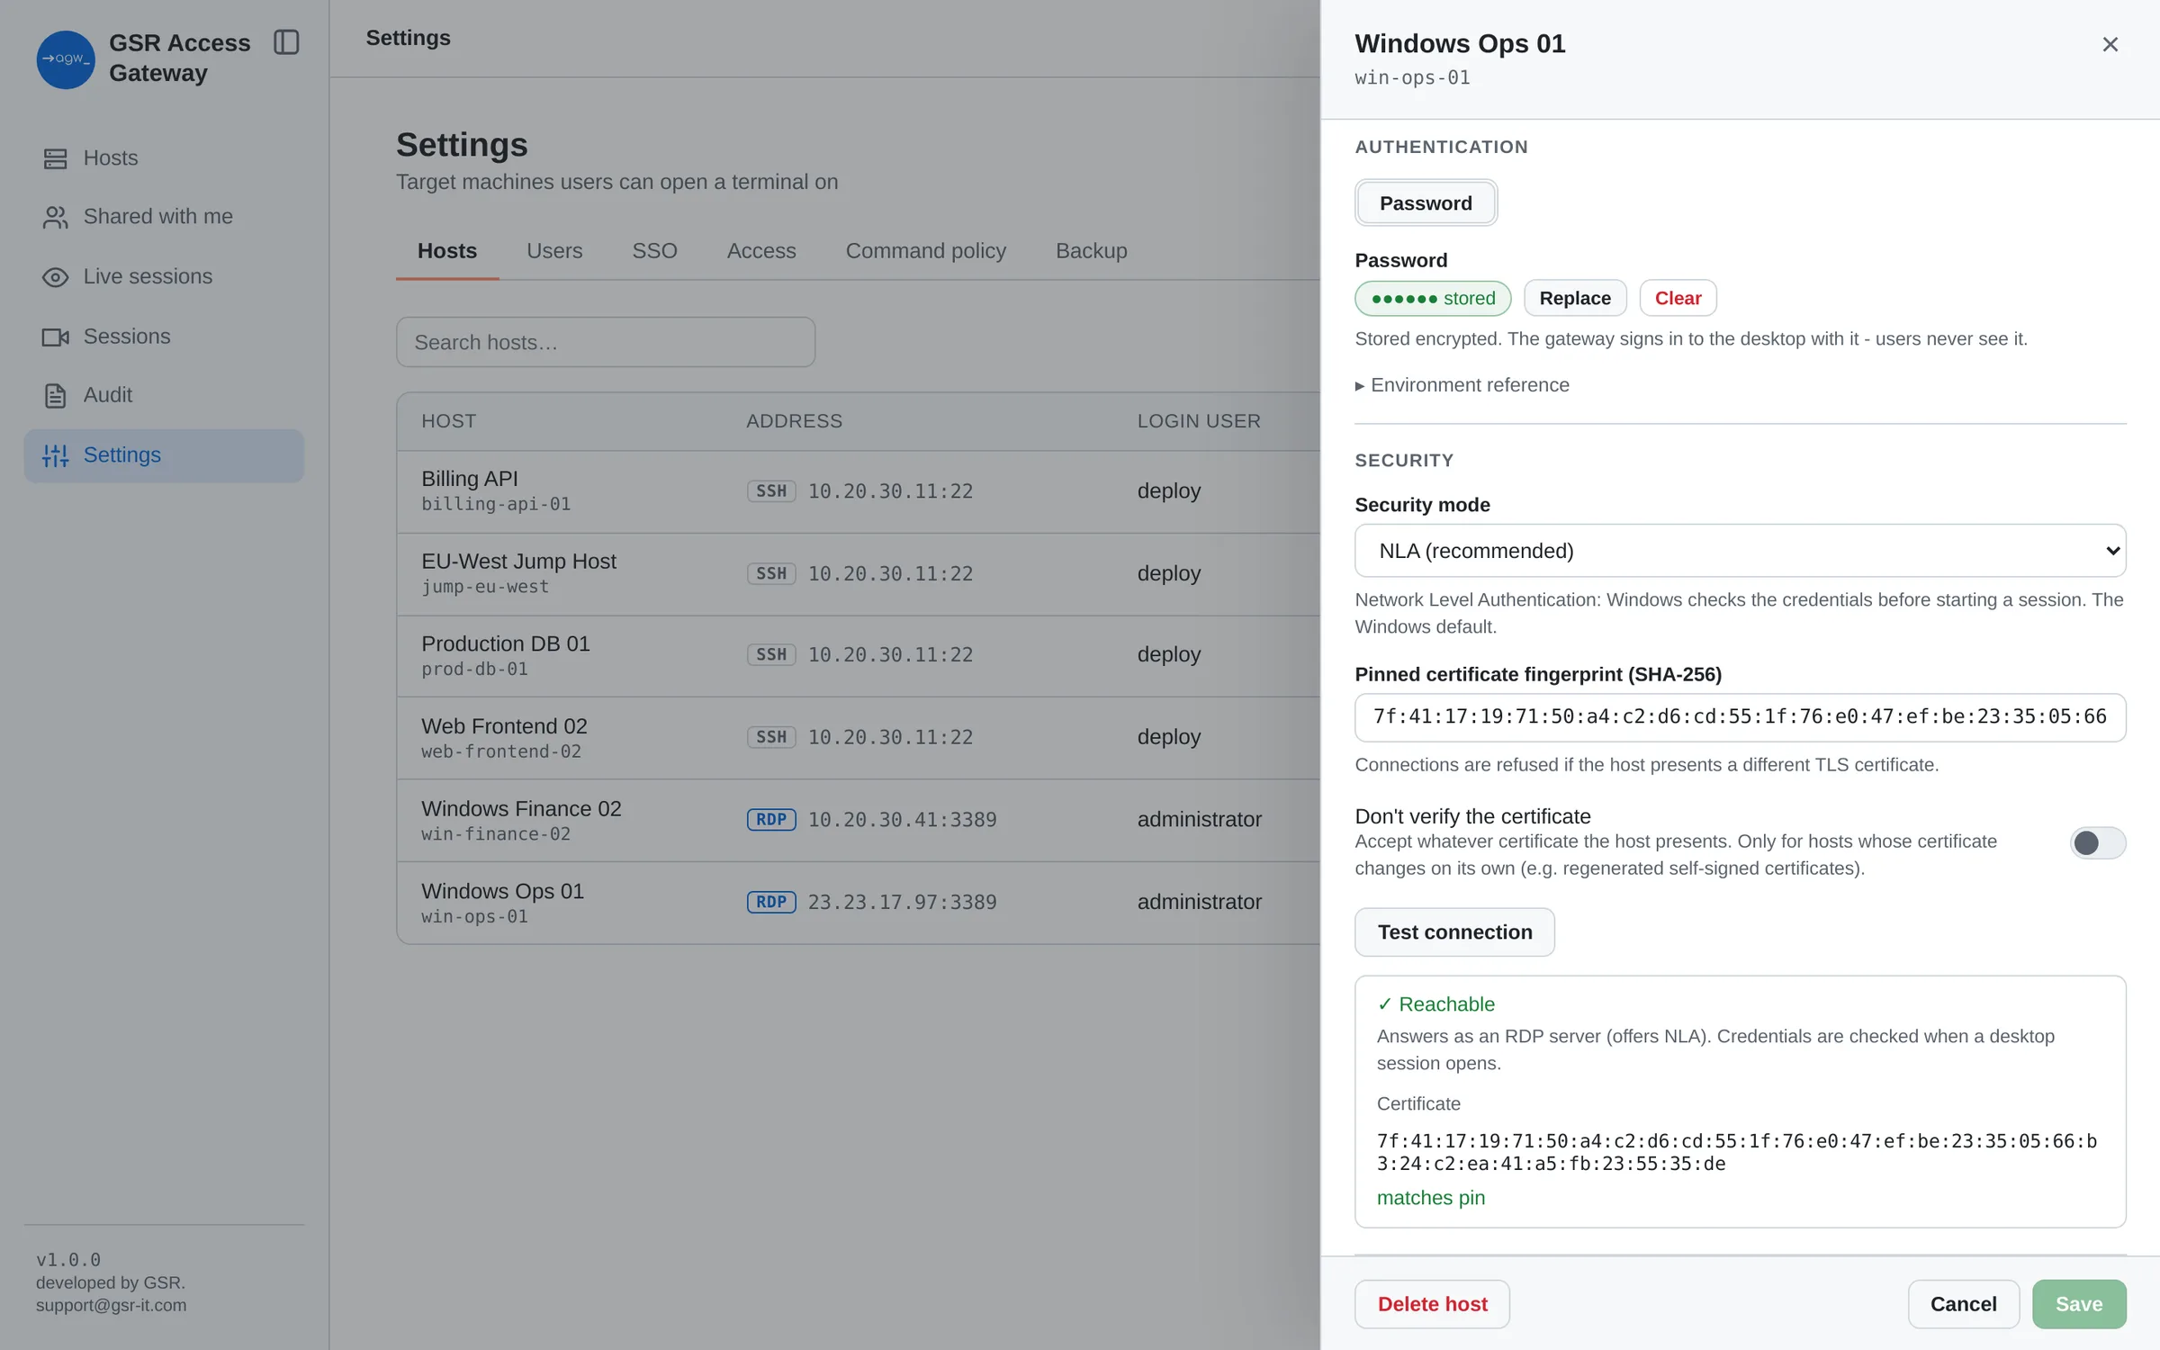Click the Delete host button

1432,1304
